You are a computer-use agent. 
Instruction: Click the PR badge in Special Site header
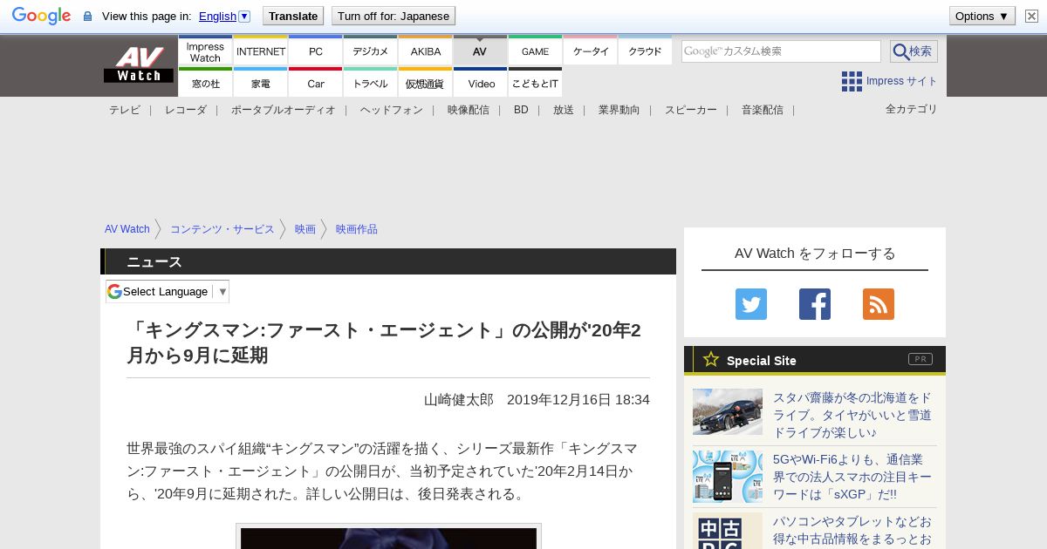[x=920, y=359]
